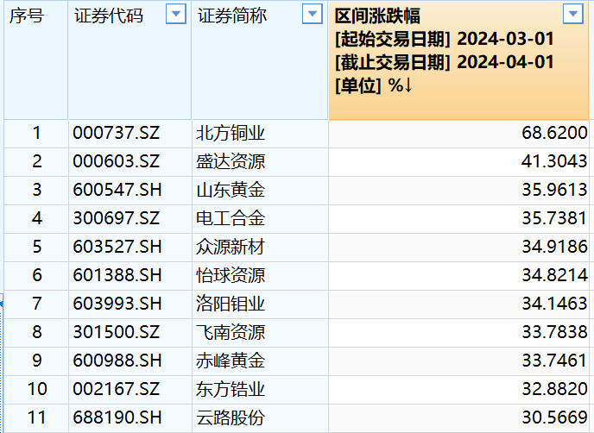Click the 2024-04-01 end date text

click(x=505, y=62)
